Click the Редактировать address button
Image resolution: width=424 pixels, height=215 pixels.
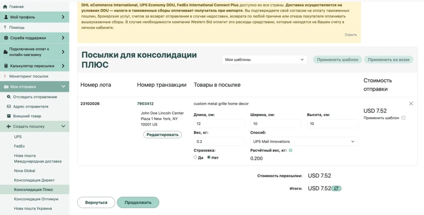(x=162, y=135)
